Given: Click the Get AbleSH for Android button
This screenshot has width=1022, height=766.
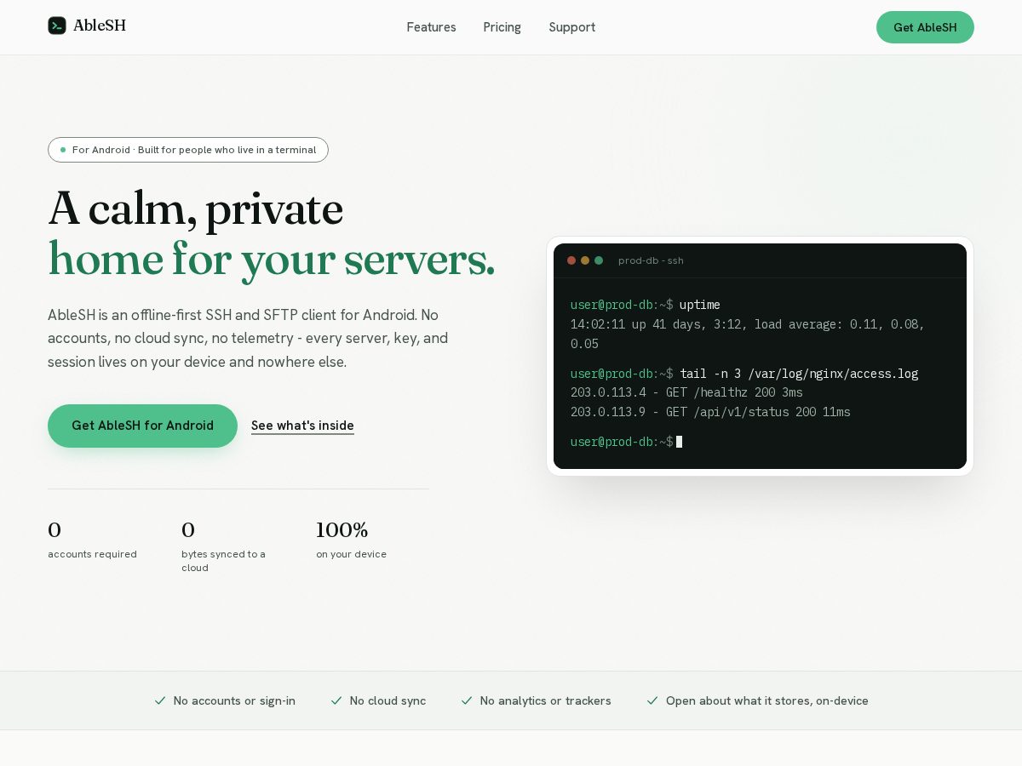Looking at the screenshot, I should click(142, 426).
